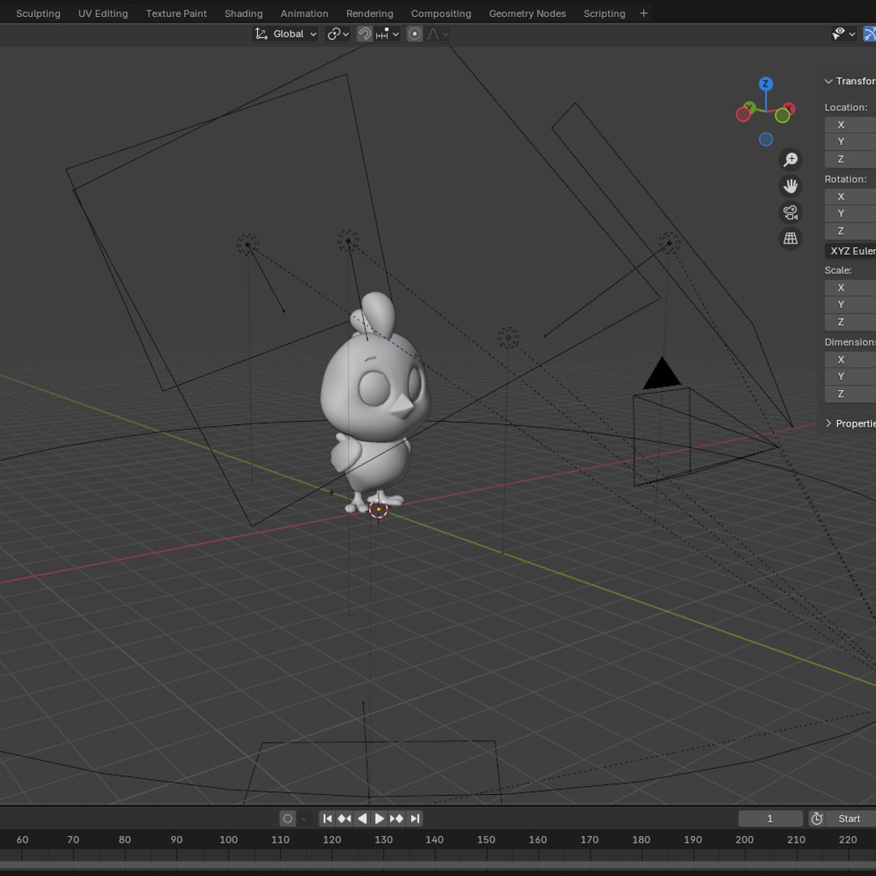This screenshot has height=876, width=876.
Task: Click the Scale Z field
Action: point(850,322)
